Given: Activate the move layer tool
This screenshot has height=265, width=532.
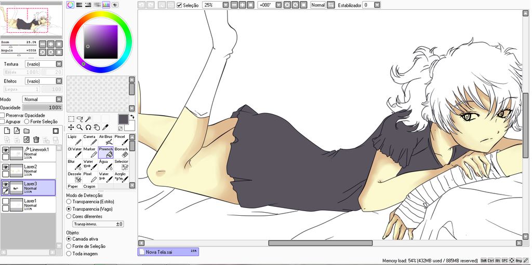Looking at the screenshot, I should 71,127.
